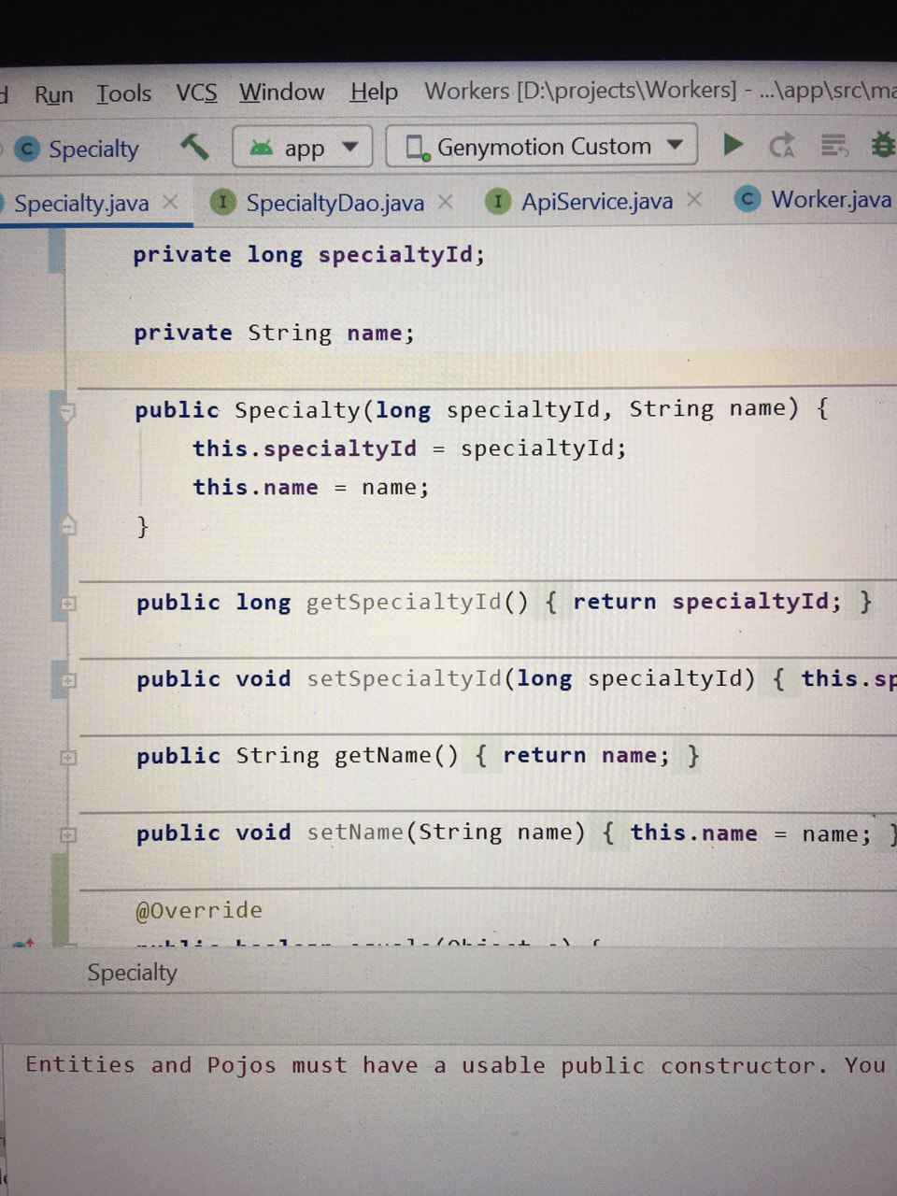Close the Specialty.java tab

pos(170,201)
